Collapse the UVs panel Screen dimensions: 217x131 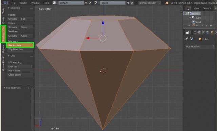[x=9, y=56]
